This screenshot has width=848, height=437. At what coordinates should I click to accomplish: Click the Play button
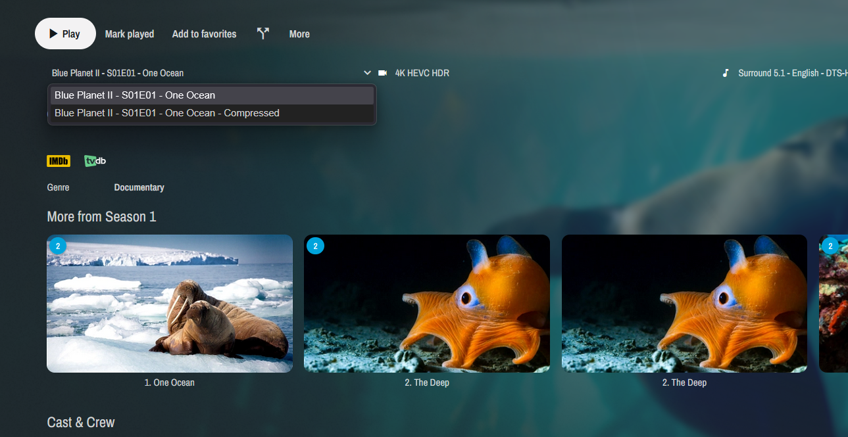click(64, 34)
